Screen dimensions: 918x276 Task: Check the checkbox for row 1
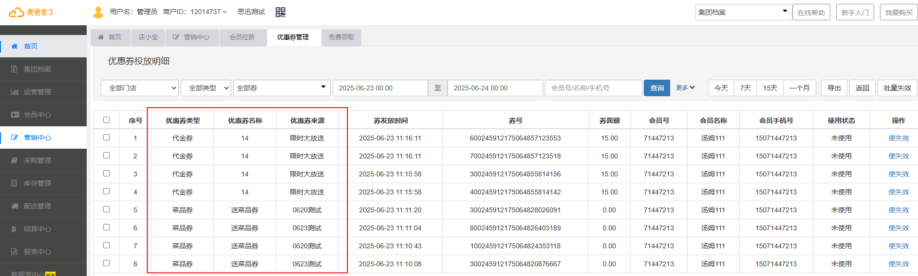click(x=106, y=138)
